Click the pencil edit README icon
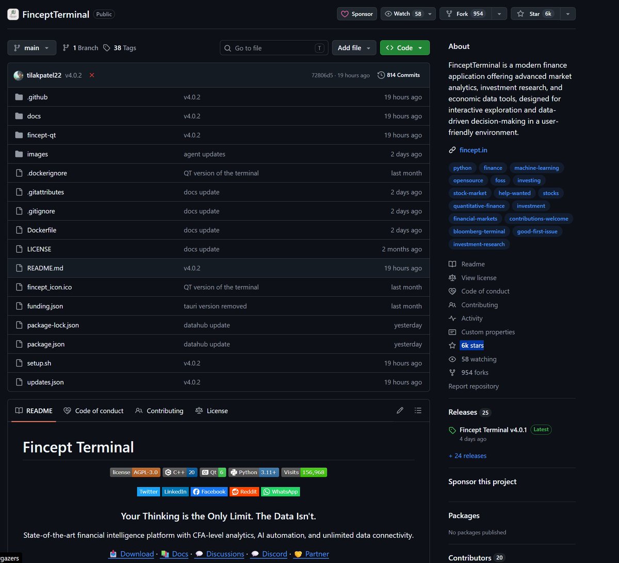The height and width of the screenshot is (563, 619). pyautogui.click(x=400, y=410)
